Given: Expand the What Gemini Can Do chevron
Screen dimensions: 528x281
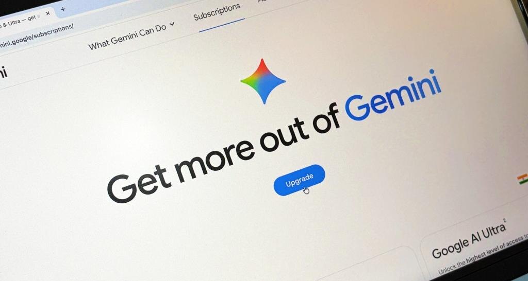Looking at the screenshot, I should (172, 24).
